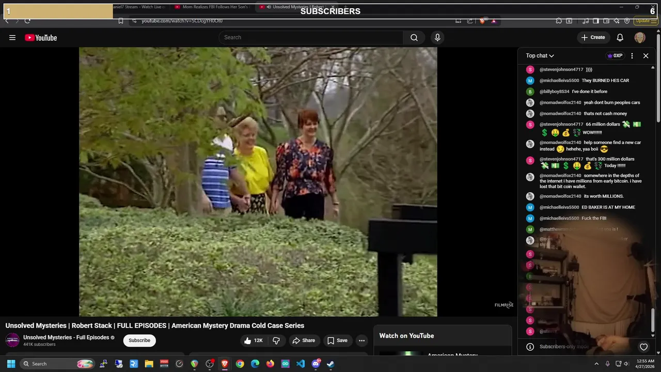Click the subscribers-only mode info icon
Screen dimensions: 661x372
[530, 347]
